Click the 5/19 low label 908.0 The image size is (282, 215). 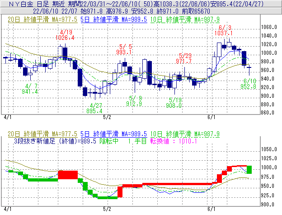pos(174,105)
